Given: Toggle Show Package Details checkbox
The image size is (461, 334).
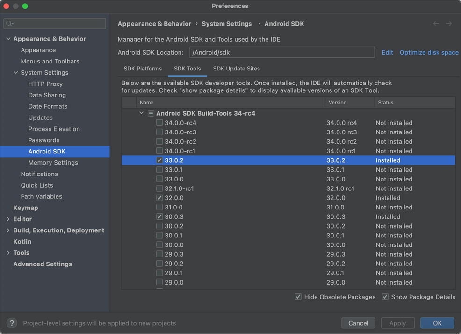Looking at the screenshot, I should click(x=385, y=297).
